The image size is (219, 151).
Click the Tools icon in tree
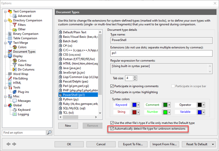pos(10,87)
